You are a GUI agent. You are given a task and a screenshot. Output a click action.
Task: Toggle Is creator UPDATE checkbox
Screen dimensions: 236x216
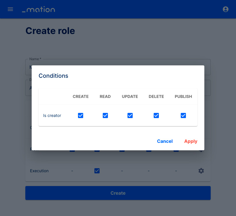[x=130, y=115]
